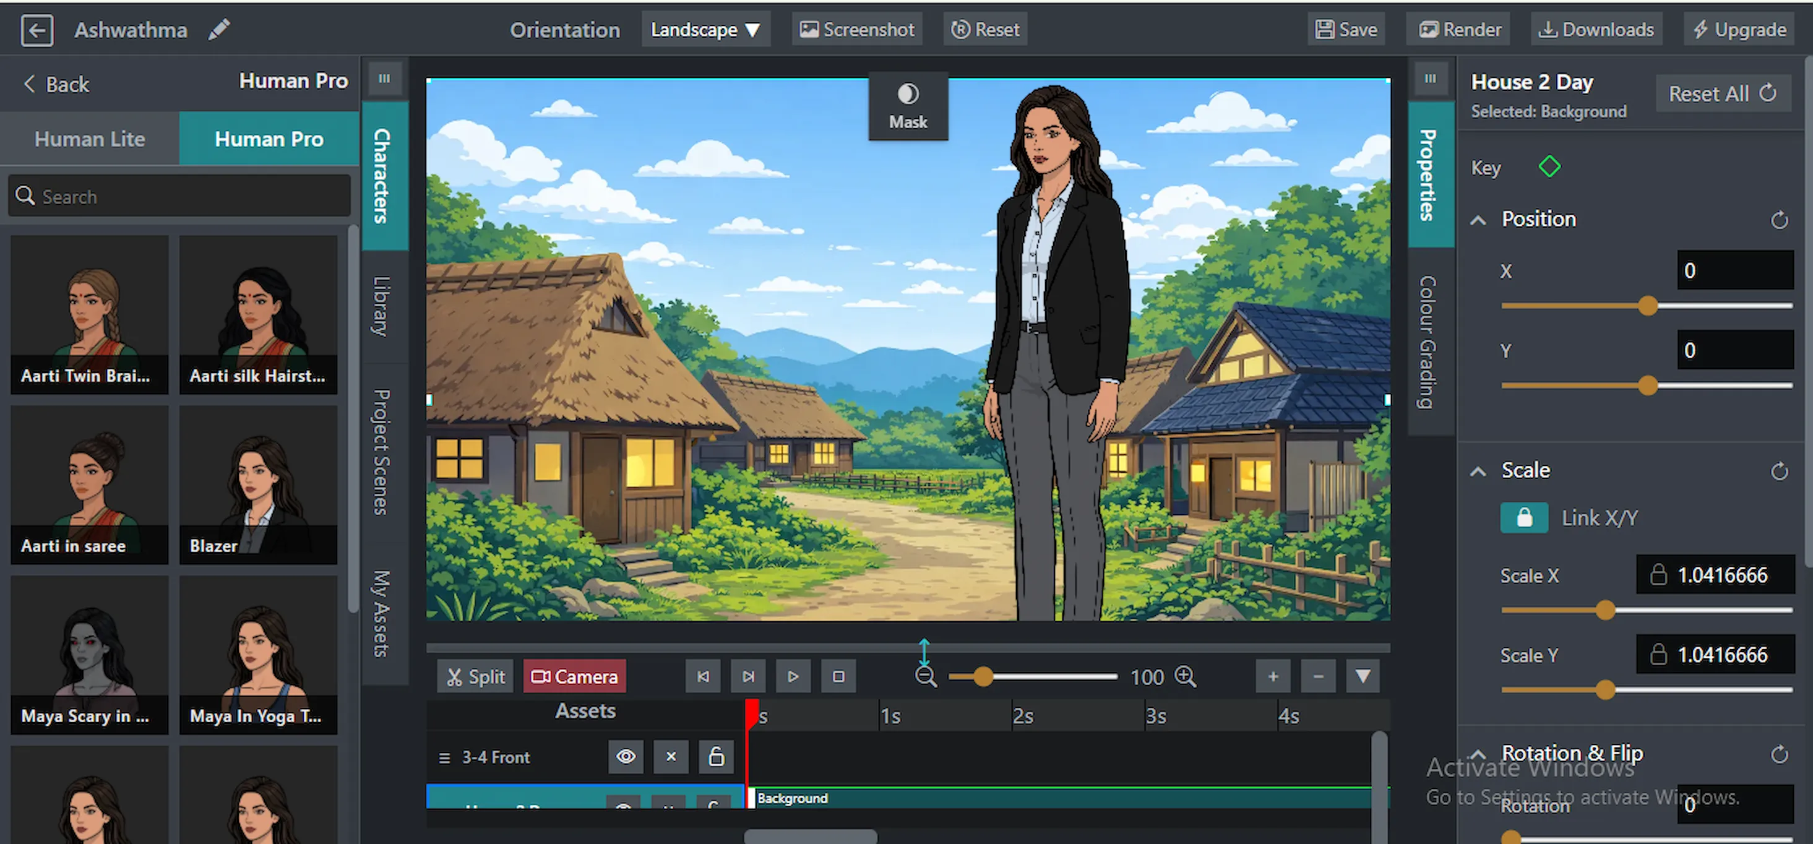Click the Upgrade button
The width and height of the screenshot is (1813, 844).
(x=1739, y=30)
